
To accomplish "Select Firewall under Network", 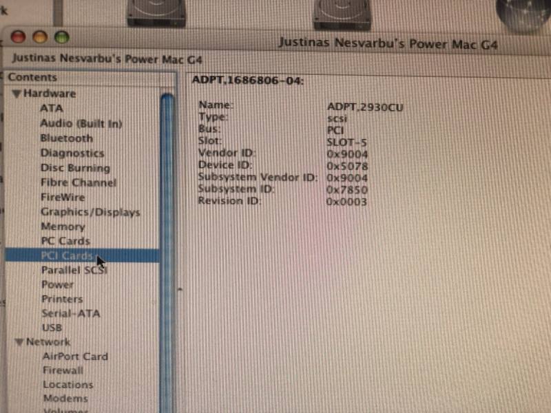I will [x=63, y=370].
